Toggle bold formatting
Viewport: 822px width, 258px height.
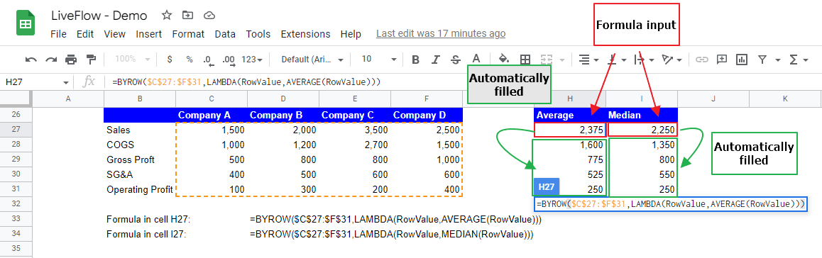tap(416, 60)
